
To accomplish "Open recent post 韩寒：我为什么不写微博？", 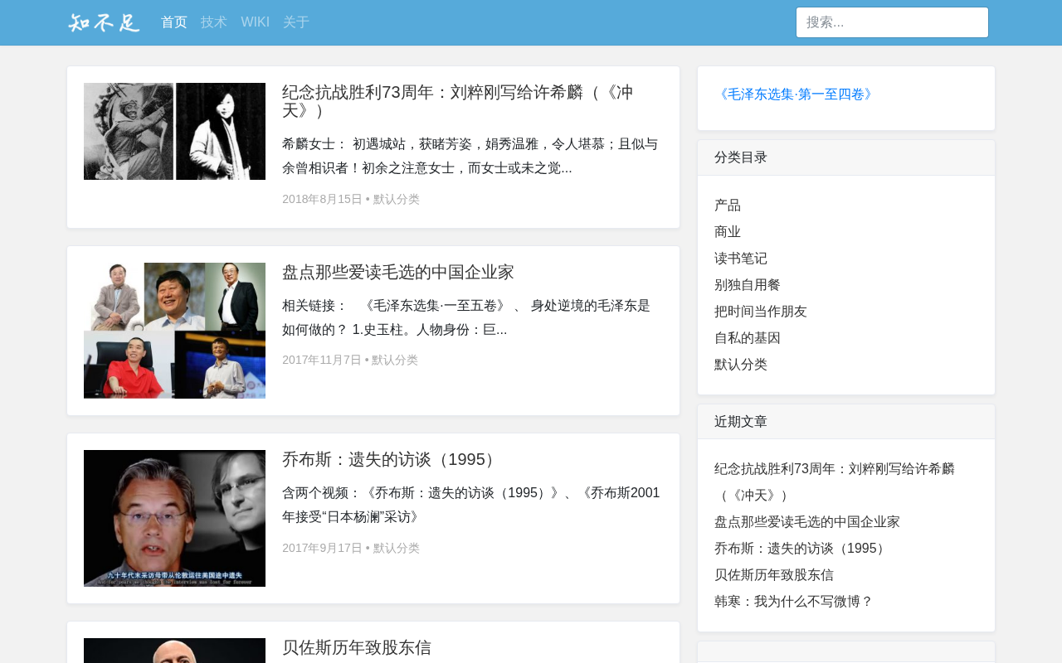I will tap(794, 602).
